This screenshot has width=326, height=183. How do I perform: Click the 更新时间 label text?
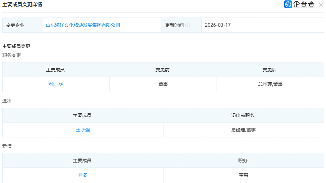(174, 25)
